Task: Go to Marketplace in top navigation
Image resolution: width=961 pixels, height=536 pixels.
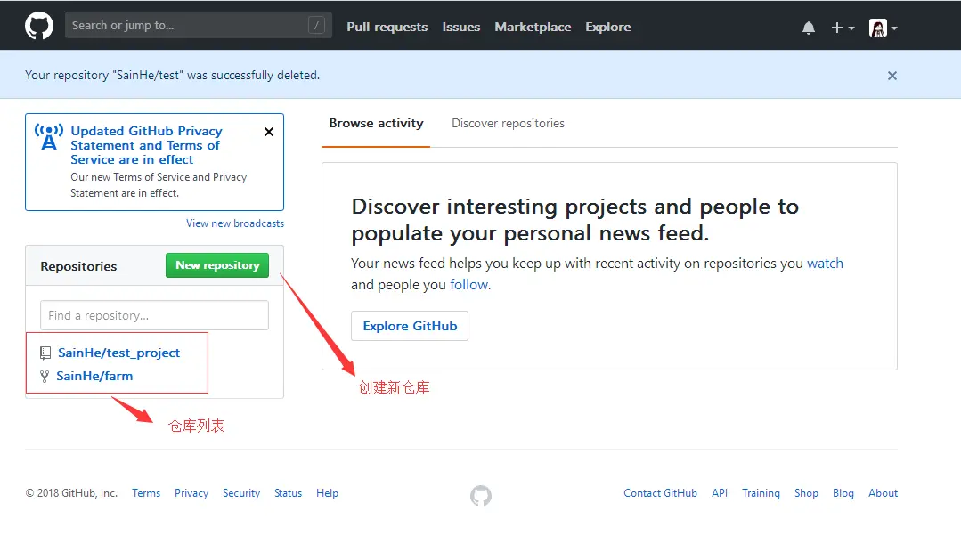Action: (x=533, y=27)
